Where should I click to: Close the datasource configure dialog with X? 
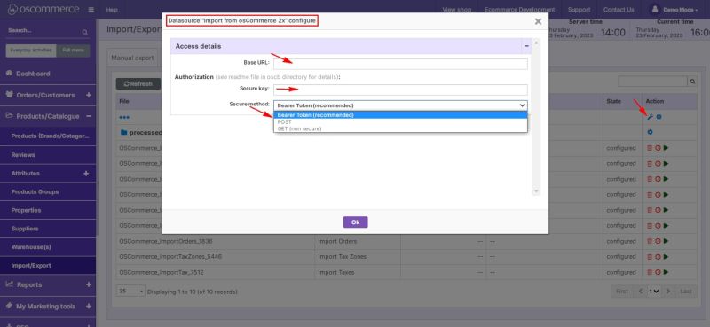[x=538, y=21]
